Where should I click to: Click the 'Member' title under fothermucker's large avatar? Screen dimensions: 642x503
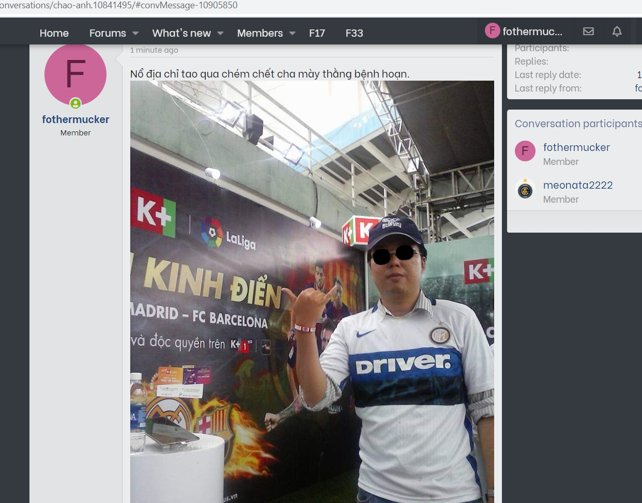[75, 133]
